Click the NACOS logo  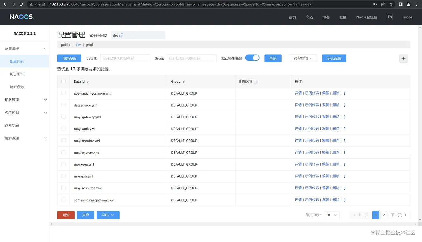[22, 17]
